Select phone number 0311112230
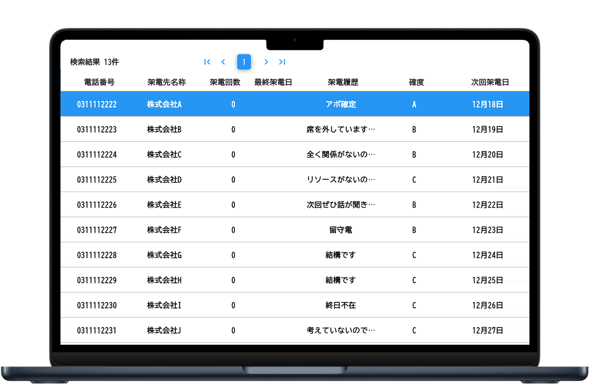 (97, 306)
